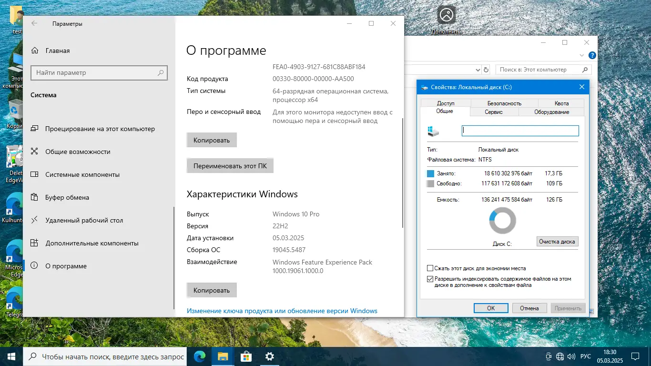Open the Сервис tab
Screen dimensions: 651x366
click(494, 112)
